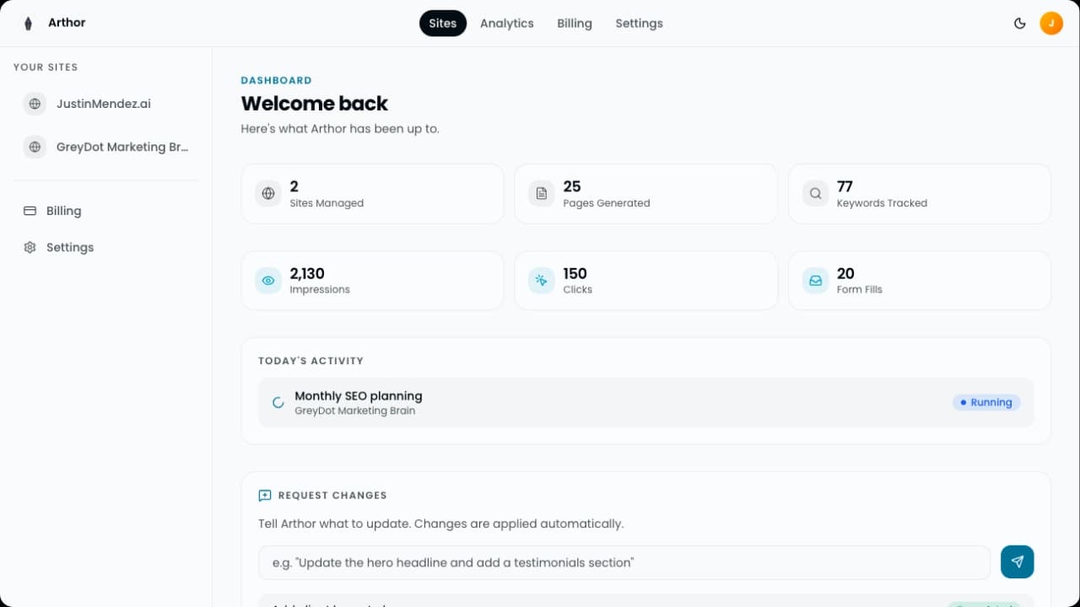Screen dimensions: 1080x607
Task: Switch to the Sites tab
Action: tap(443, 24)
